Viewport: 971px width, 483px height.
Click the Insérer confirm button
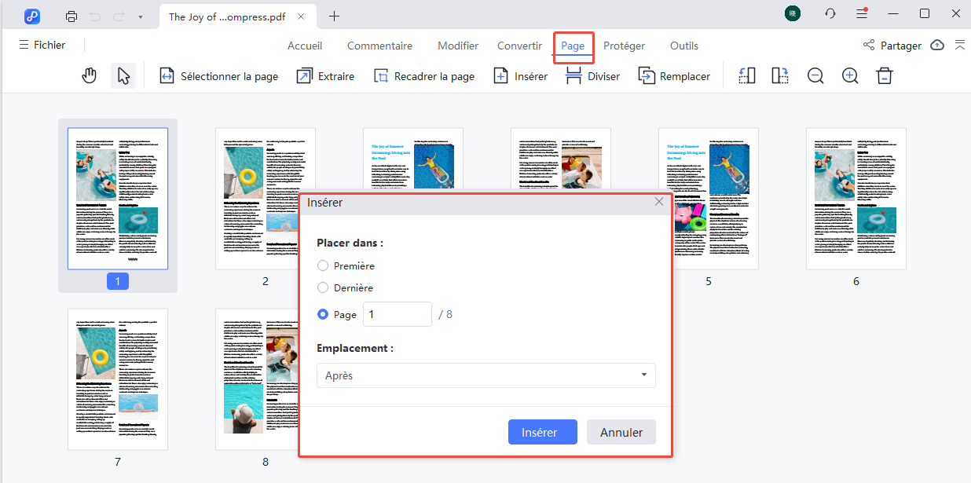[542, 431]
